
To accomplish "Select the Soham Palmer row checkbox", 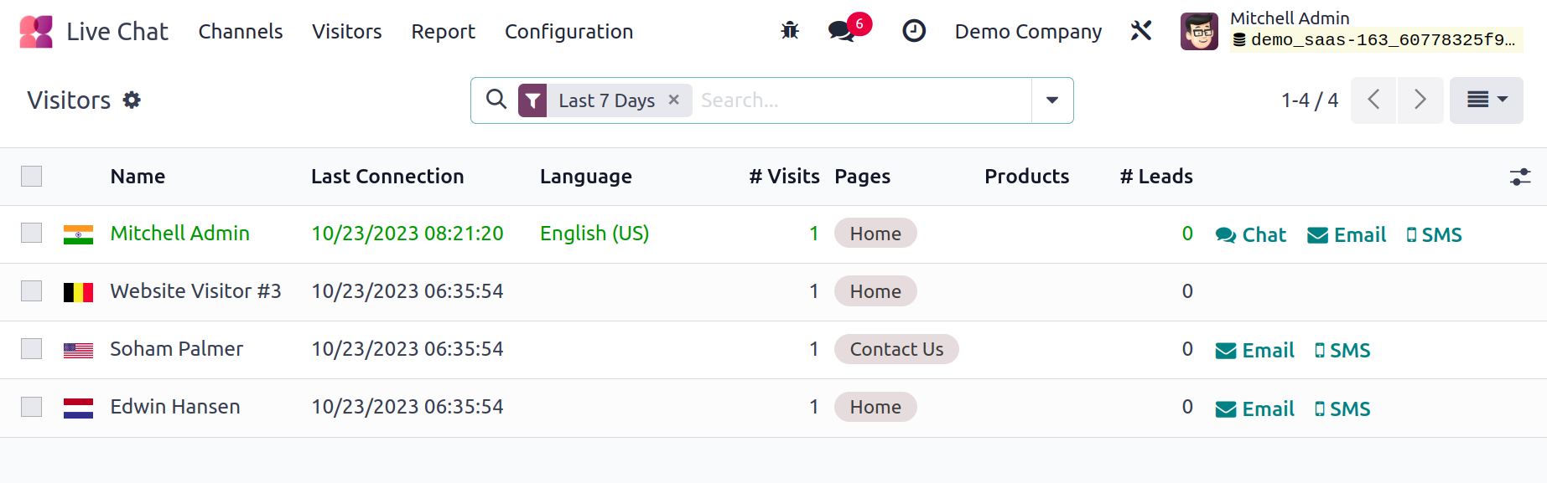I will (32, 348).
